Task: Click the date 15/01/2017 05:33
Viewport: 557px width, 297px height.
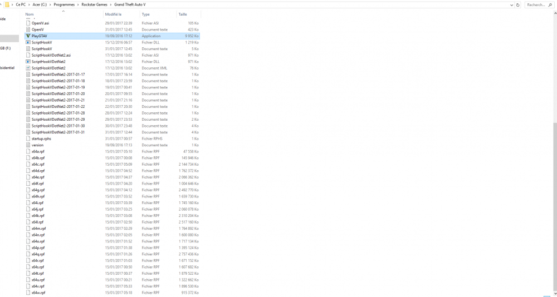Action: click(119, 286)
